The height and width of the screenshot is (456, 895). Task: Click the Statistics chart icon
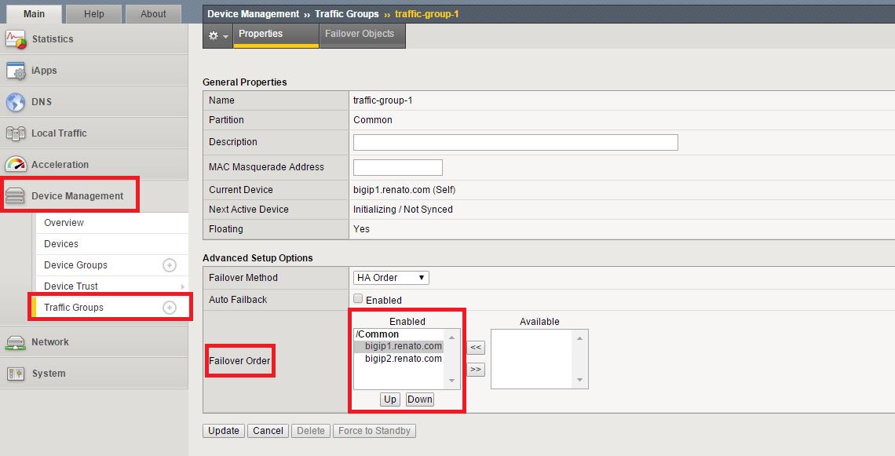pos(16,38)
